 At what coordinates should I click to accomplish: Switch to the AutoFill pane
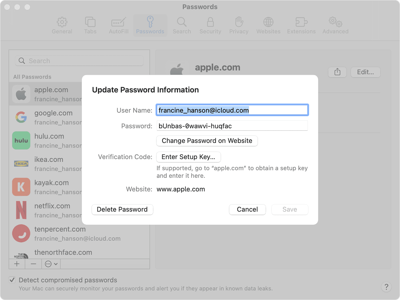tap(119, 26)
